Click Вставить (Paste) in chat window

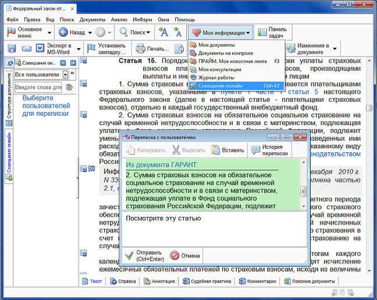(x=227, y=150)
